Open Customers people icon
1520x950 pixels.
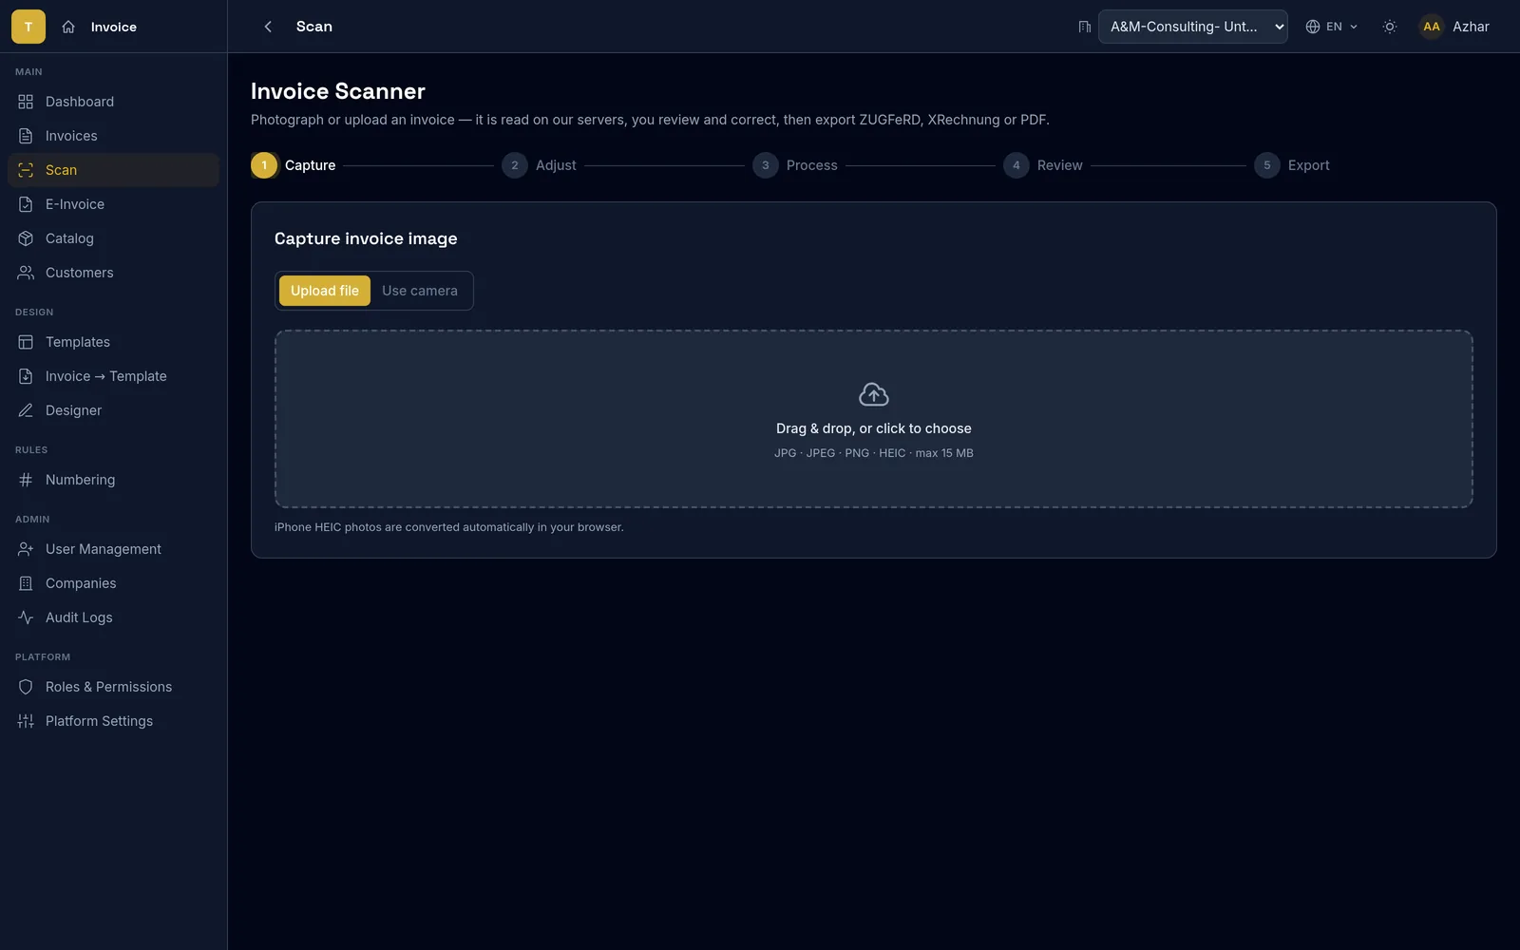[26, 273]
